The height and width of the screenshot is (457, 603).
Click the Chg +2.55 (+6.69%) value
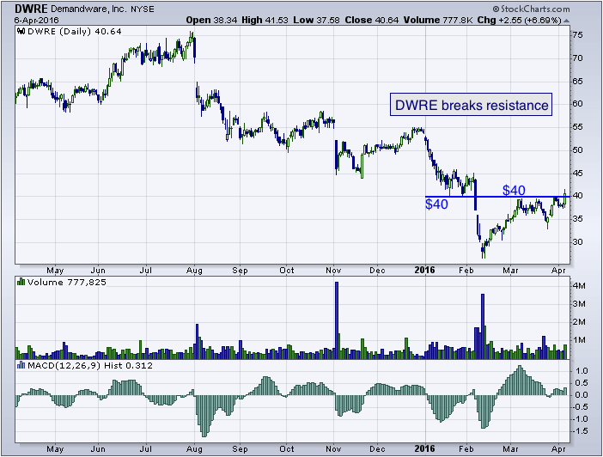tap(519, 20)
